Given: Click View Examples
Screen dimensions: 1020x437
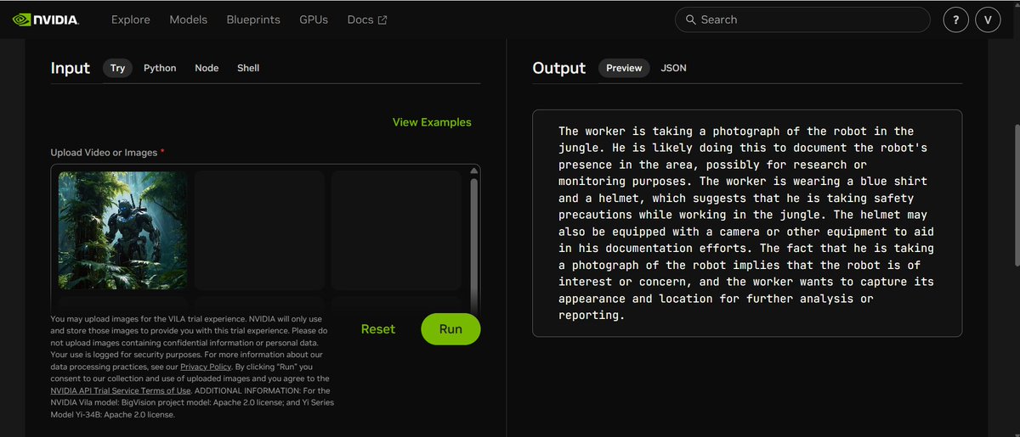Looking at the screenshot, I should [432, 122].
